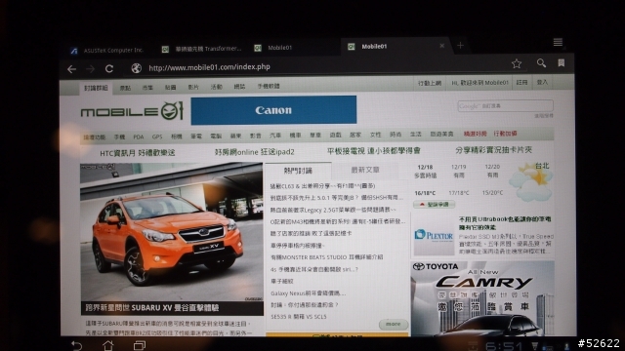Open browser menu icon at top right
625x351 pixels.
tap(558, 42)
